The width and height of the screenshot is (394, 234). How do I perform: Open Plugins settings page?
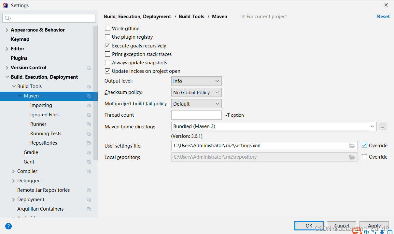[x=19, y=58]
